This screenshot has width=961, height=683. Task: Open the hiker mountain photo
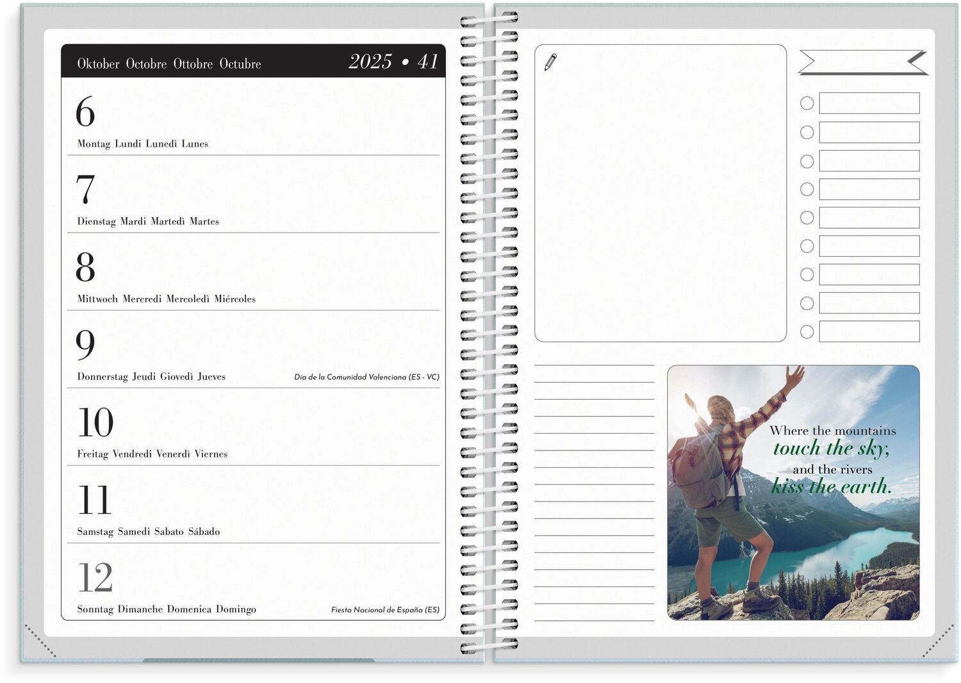(793, 493)
